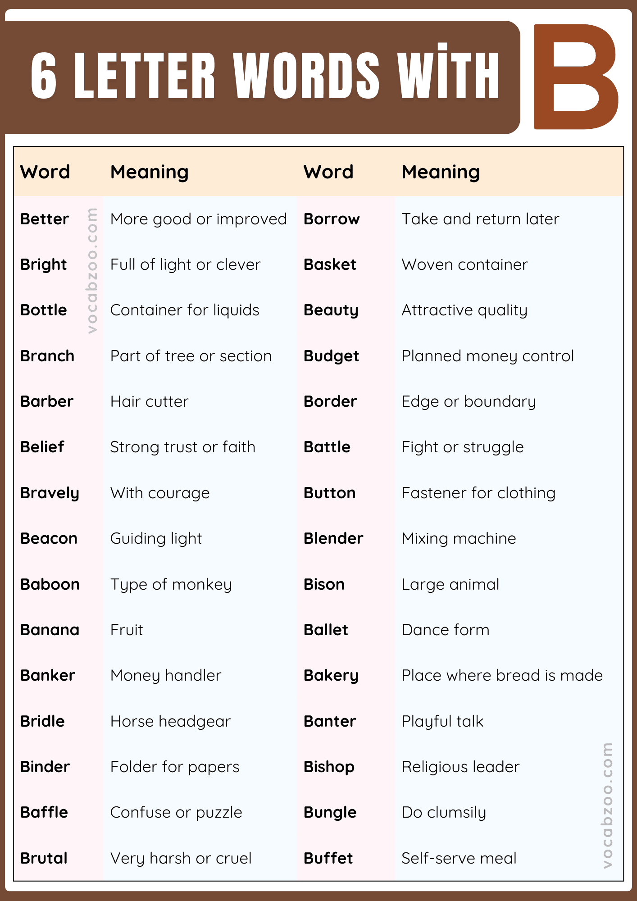Select the first 'Word' column header
637x901 pixels.
pos(45,172)
